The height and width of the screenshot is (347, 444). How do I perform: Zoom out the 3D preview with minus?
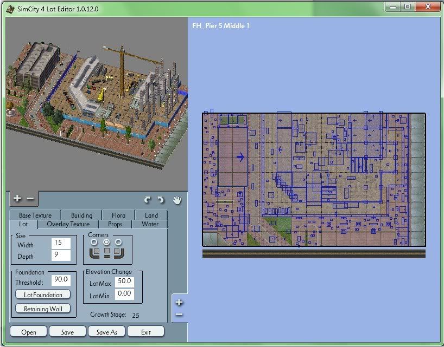(x=30, y=199)
